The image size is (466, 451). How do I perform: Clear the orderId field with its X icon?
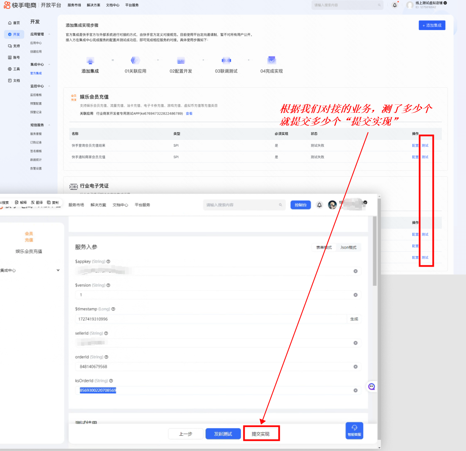(x=356, y=367)
